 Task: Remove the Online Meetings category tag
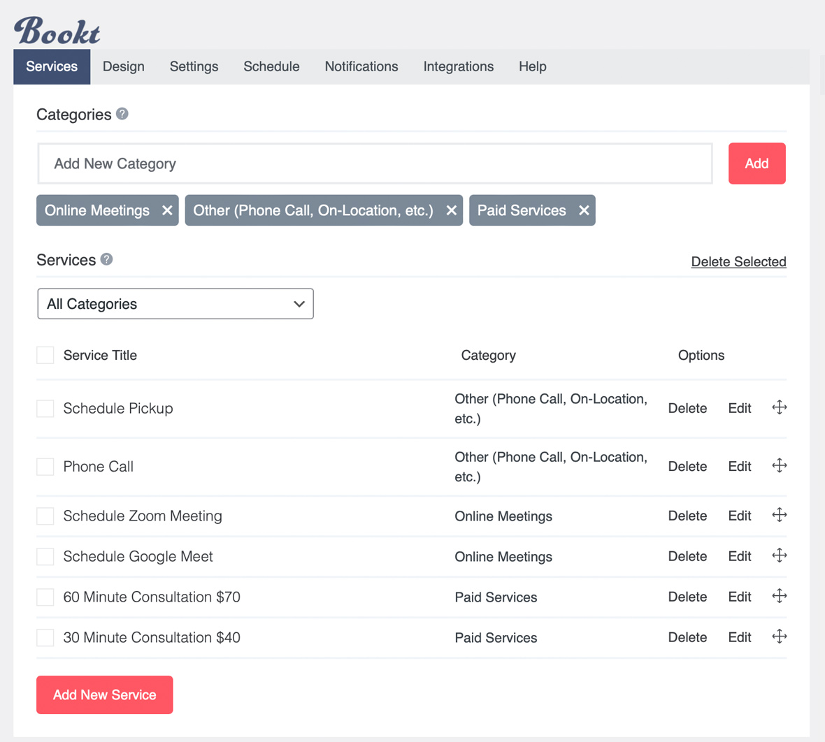tap(167, 210)
